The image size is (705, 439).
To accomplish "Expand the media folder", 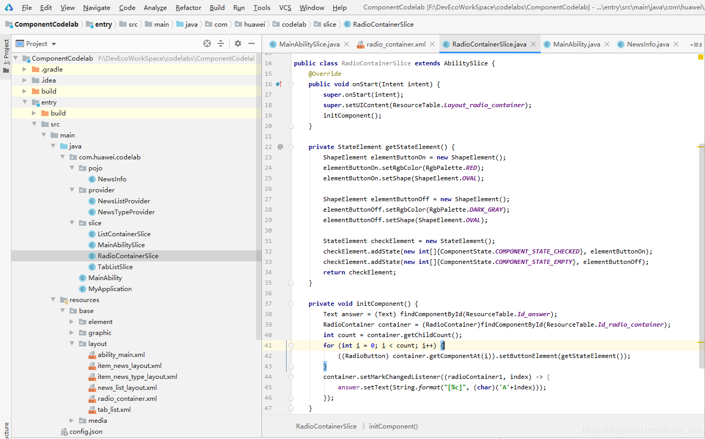I will (72, 420).
